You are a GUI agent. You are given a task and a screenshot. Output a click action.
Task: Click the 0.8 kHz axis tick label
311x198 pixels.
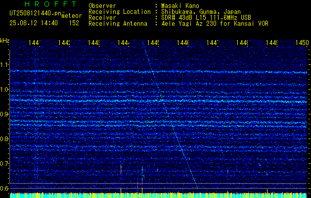tap(4, 139)
